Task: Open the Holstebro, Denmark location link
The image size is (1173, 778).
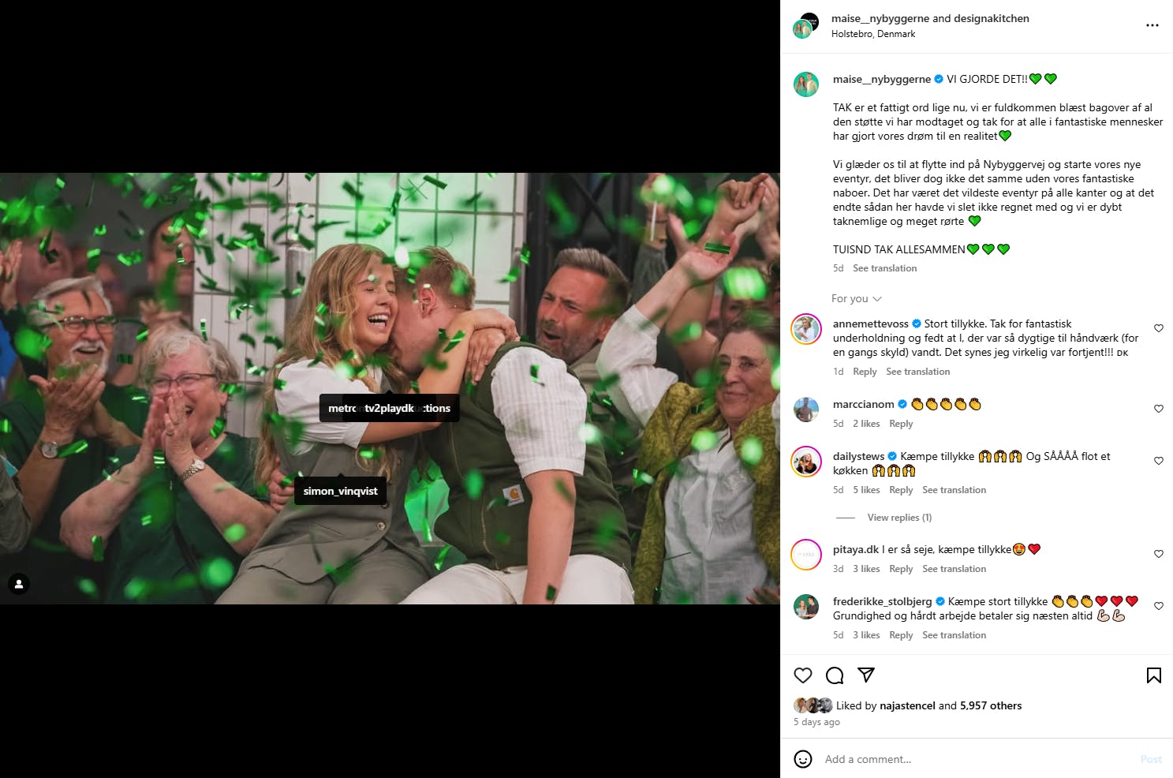Action: [x=873, y=34]
